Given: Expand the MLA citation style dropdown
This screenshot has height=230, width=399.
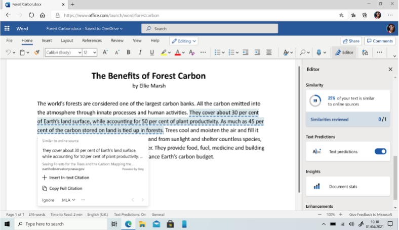Looking at the screenshot, I should coord(68,200).
